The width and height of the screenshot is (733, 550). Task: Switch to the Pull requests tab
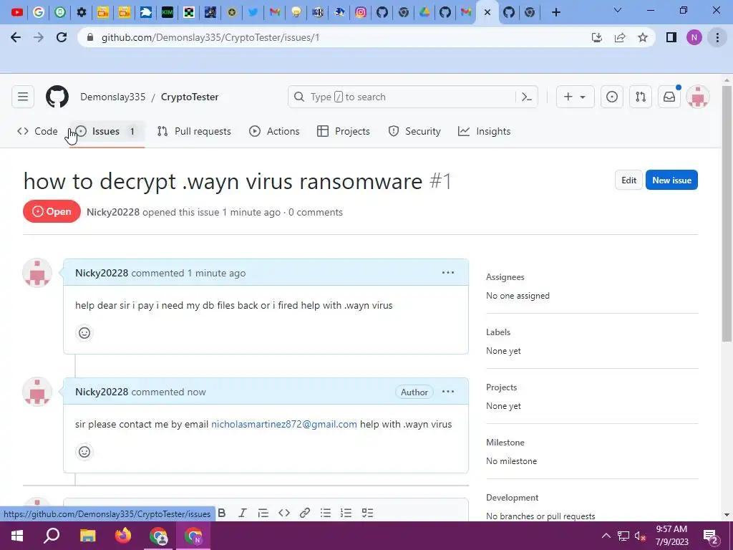194,132
